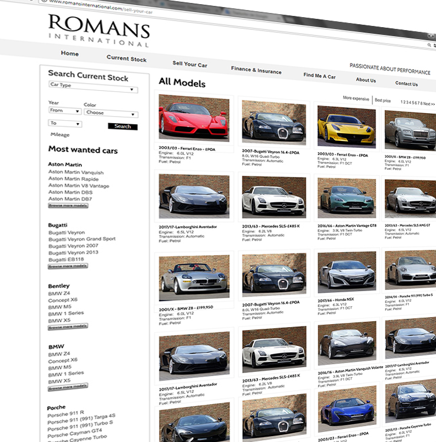Expand the Car Type dropdown
The image size is (436, 442).
(93, 87)
